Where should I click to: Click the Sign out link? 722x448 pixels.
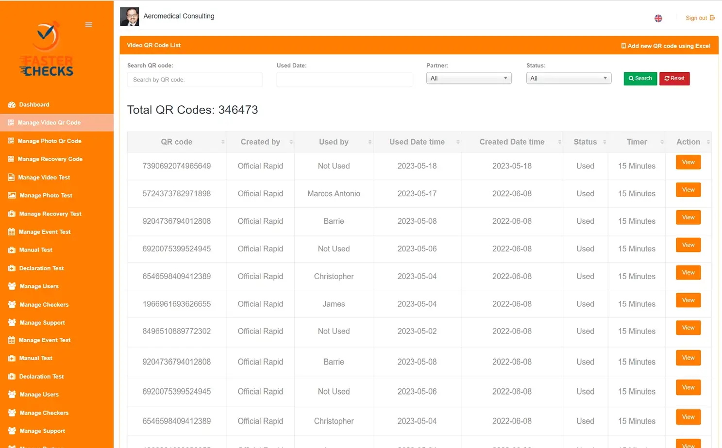[697, 18]
